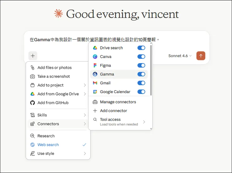Open the Tool access submenu chevron
This screenshot has width=232, height=173.
(144, 122)
